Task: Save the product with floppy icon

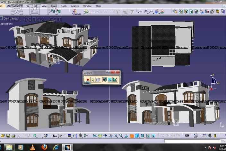Action: (8, 136)
